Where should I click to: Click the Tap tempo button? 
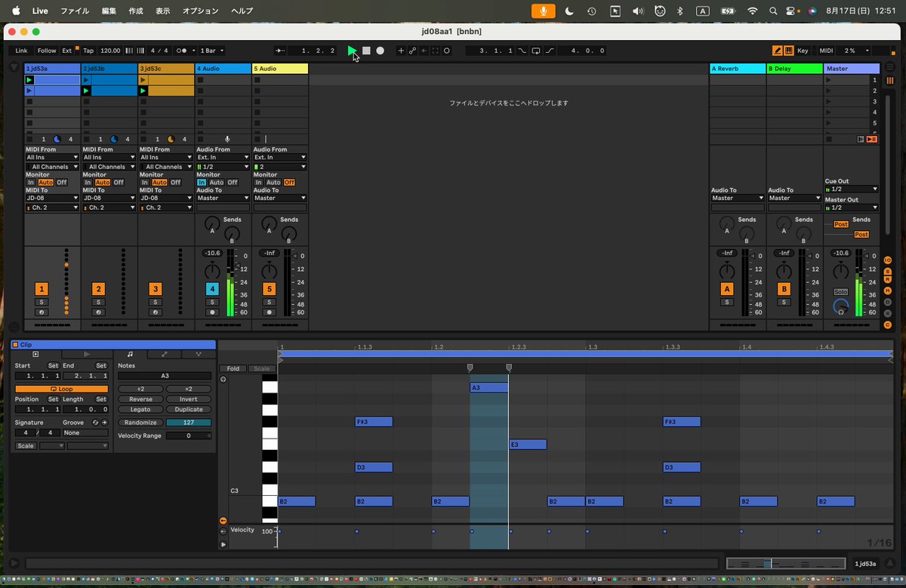(x=88, y=51)
